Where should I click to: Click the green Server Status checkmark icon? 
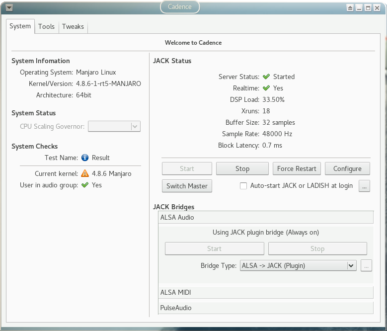[x=266, y=77]
